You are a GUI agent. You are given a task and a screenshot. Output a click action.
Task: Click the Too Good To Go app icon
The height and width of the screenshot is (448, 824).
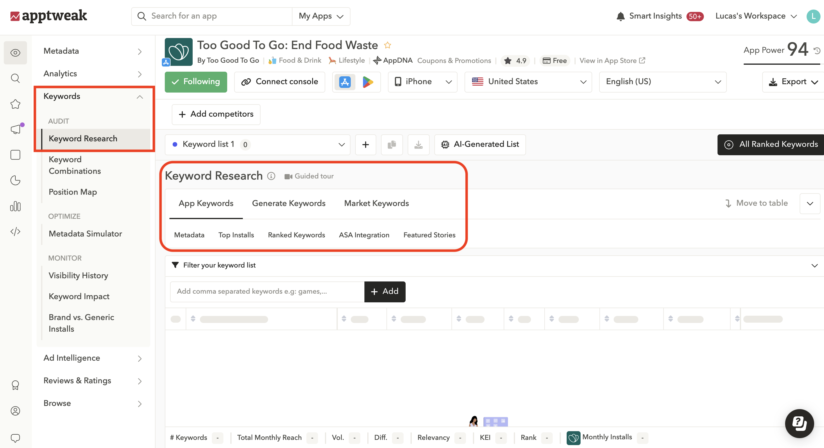[x=178, y=52]
